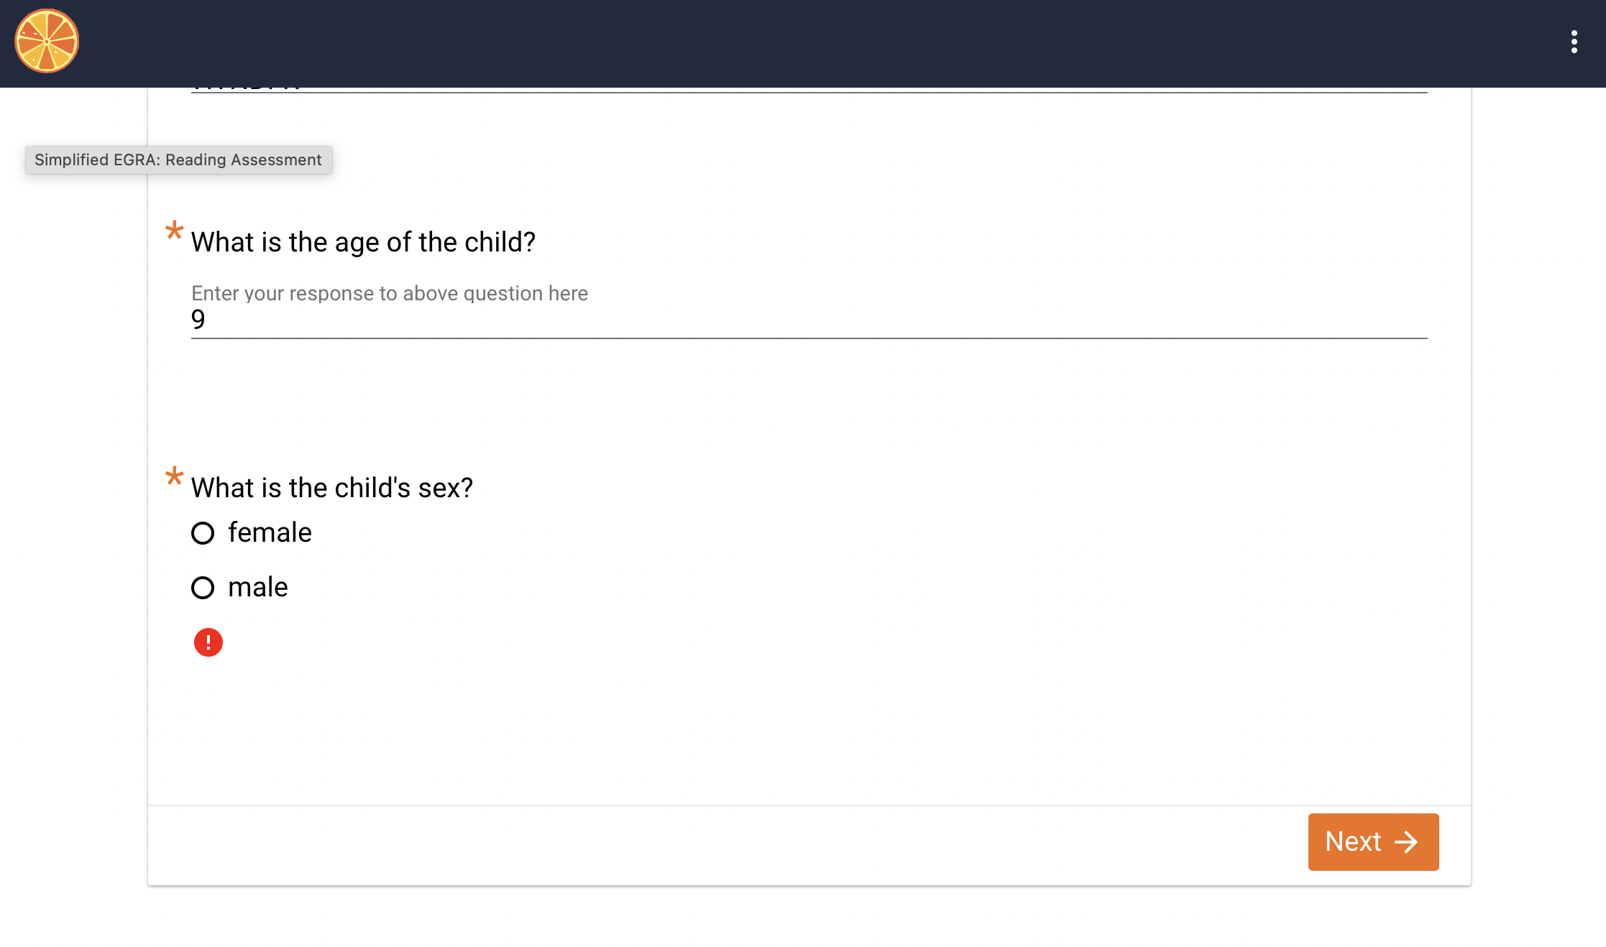Click the red exclamation error icon
The width and height of the screenshot is (1606, 947).
[x=208, y=642]
